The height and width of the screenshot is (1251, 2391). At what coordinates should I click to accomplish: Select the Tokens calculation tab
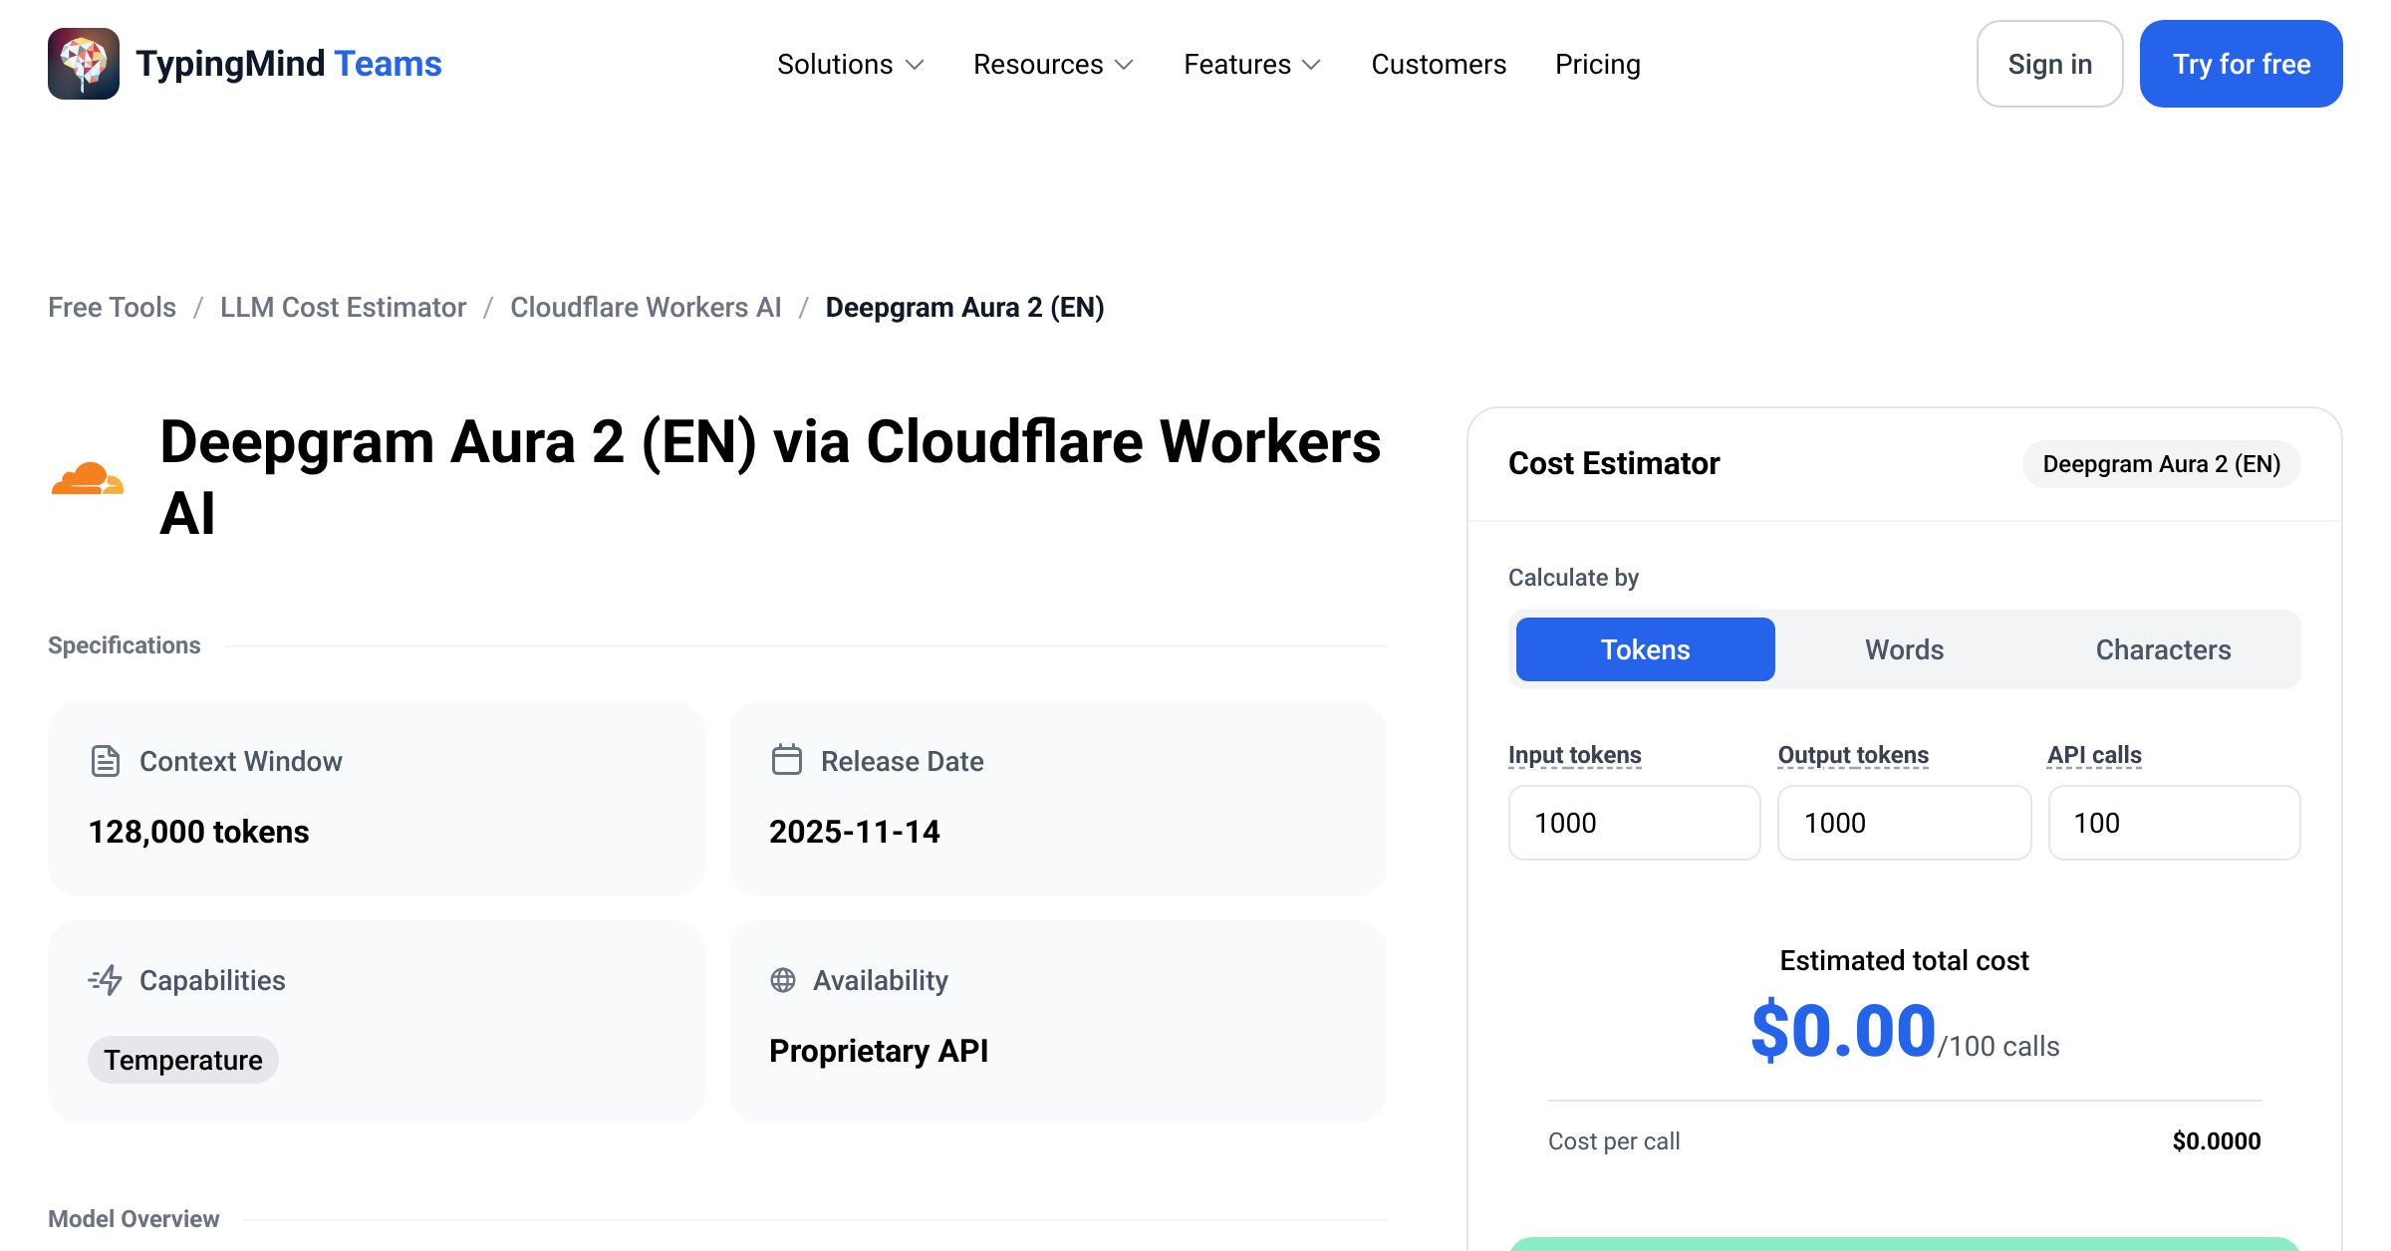(1646, 649)
